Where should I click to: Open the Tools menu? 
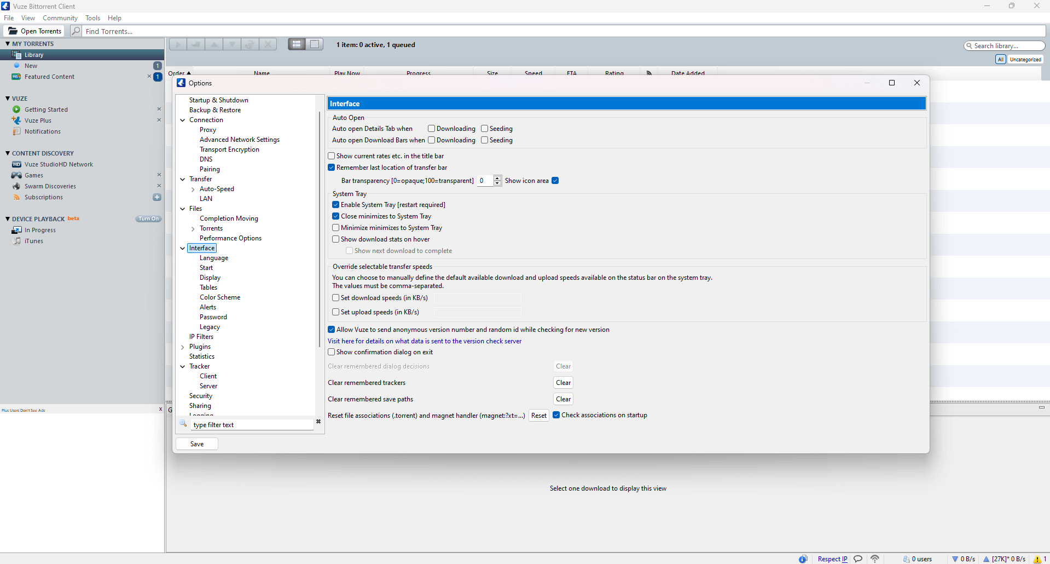[92, 18]
